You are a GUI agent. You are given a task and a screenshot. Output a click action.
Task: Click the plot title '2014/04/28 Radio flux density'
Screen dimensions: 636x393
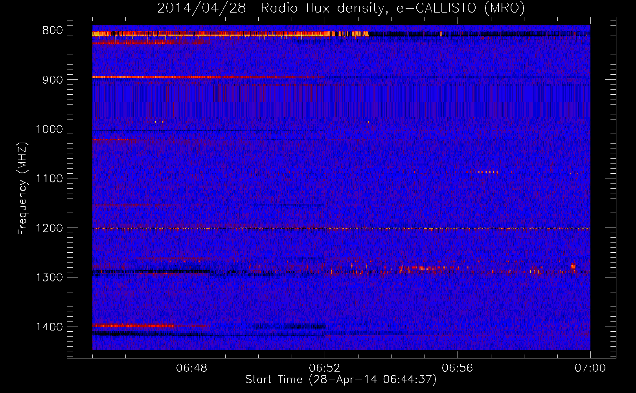tap(340, 8)
